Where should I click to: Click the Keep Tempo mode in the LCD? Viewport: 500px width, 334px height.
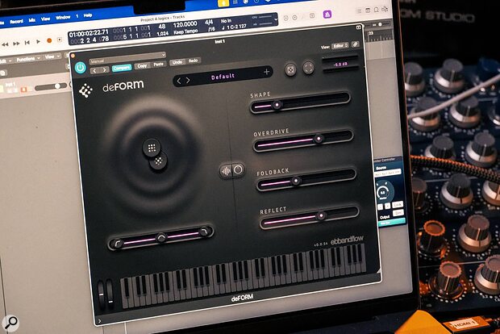click(x=185, y=32)
